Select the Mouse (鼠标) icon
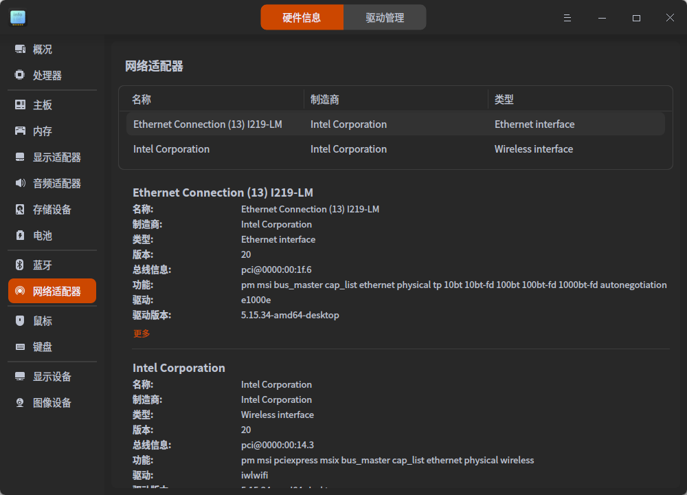Image resolution: width=687 pixels, height=495 pixels. [20, 320]
